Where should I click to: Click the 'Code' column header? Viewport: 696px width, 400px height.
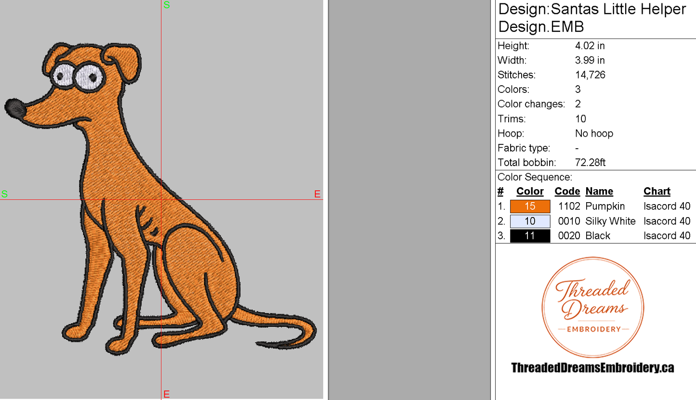pyautogui.click(x=567, y=192)
